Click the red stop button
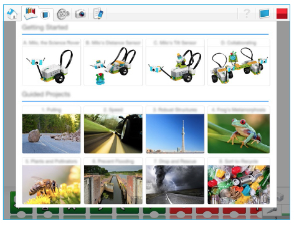 [x=282, y=14]
